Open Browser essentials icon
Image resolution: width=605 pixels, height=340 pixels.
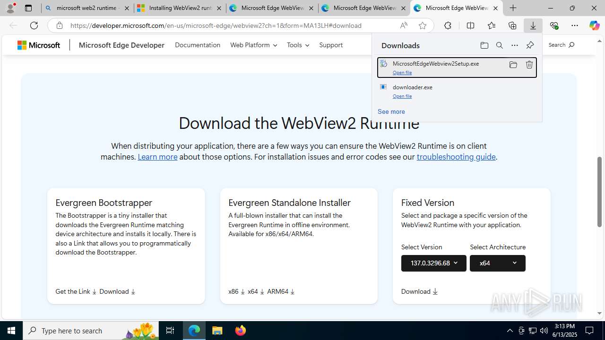(554, 25)
